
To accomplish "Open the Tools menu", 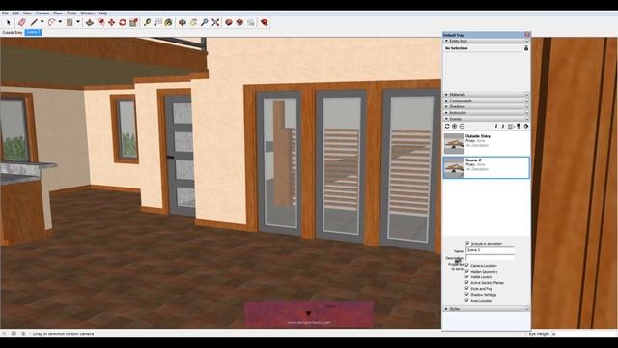I will coord(71,13).
